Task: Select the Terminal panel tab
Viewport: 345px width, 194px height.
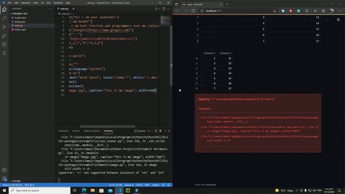Action: 108,131
